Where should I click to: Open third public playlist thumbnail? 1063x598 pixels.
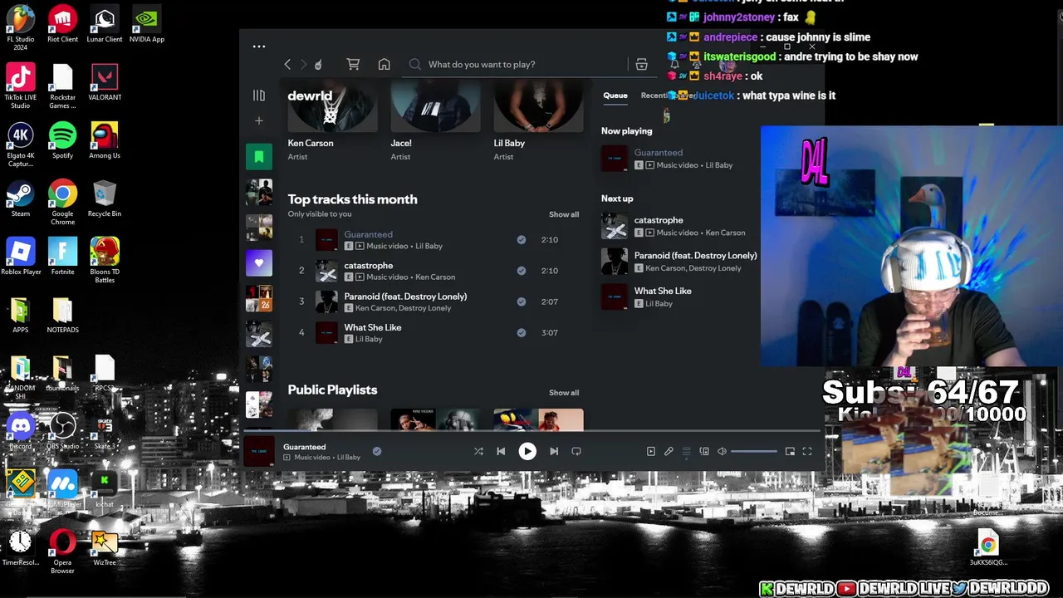pos(538,420)
